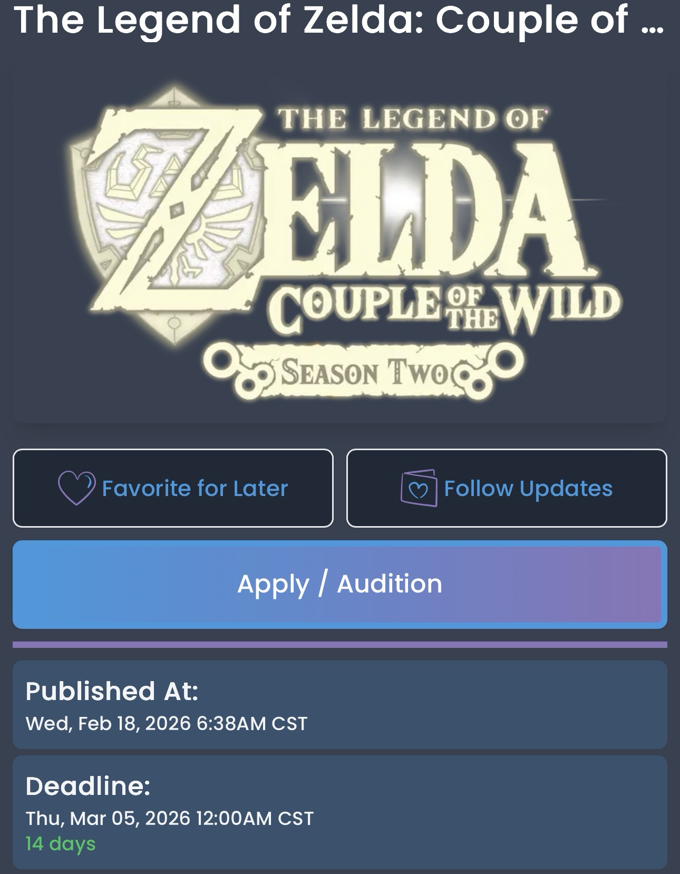
Task: Click the purple divider bar below Apply
Action: (x=340, y=644)
